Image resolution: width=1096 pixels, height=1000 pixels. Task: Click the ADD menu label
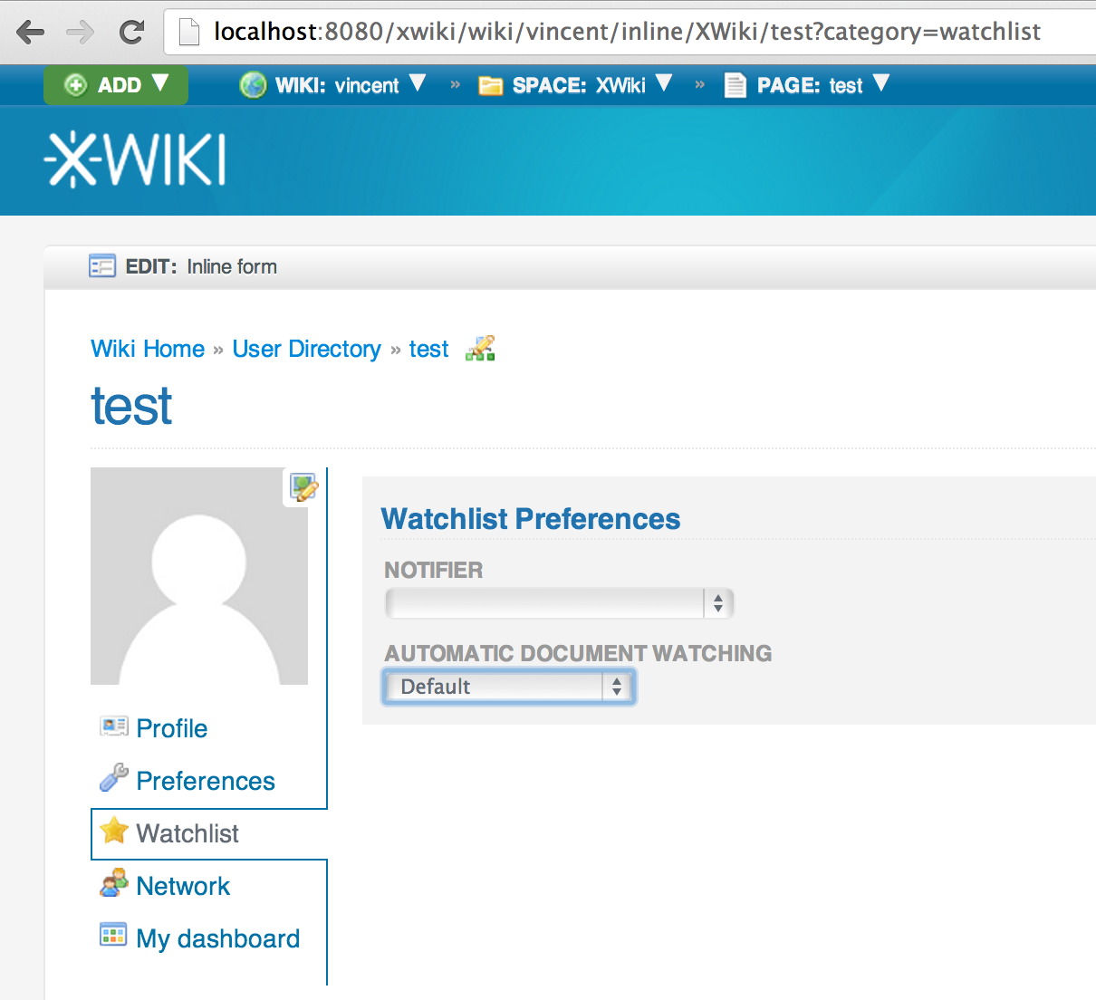tap(120, 85)
